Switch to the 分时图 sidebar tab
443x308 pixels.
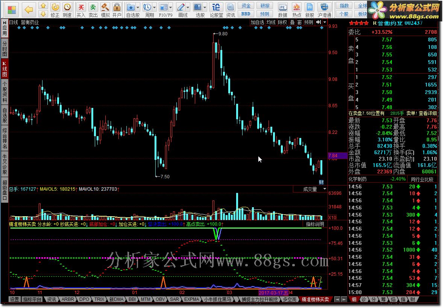[x=5, y=49]
